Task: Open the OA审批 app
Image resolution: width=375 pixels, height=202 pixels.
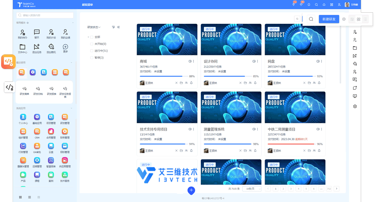Action: [37, 148]
